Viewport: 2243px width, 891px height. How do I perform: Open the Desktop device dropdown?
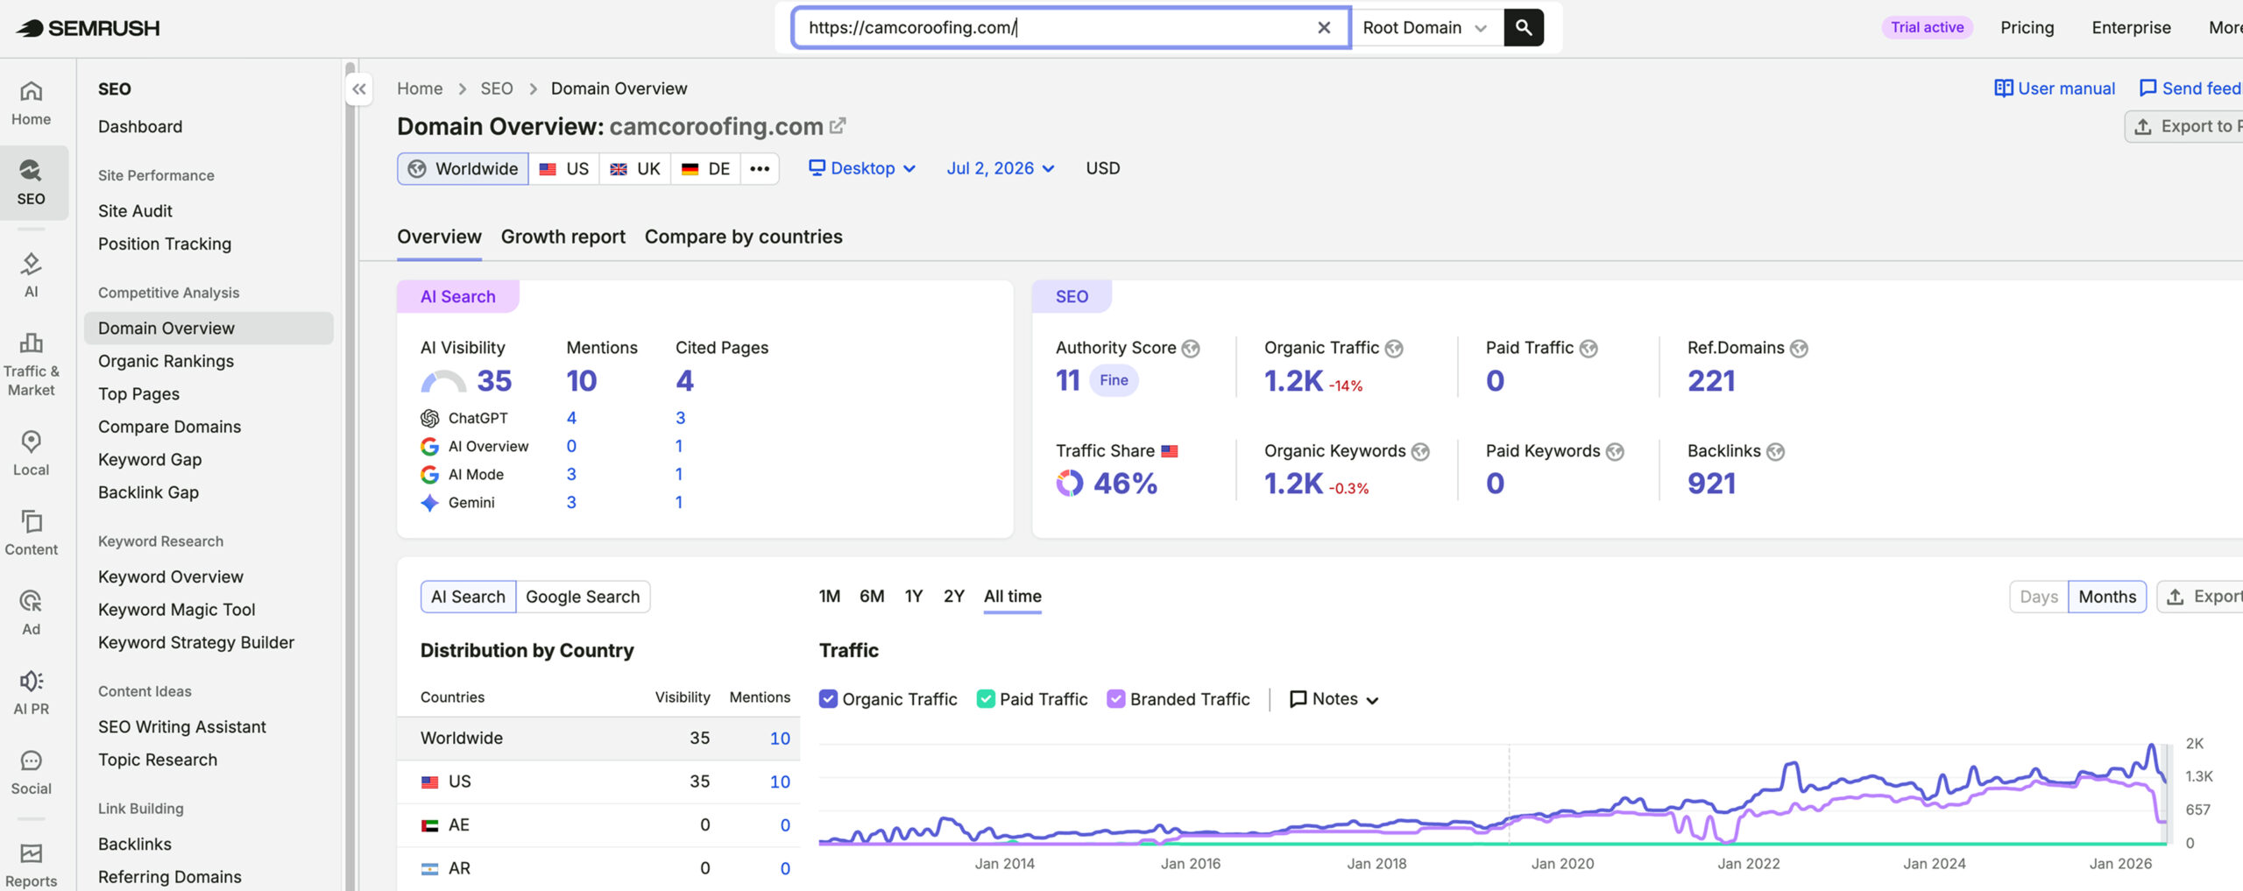click(862, 168)
